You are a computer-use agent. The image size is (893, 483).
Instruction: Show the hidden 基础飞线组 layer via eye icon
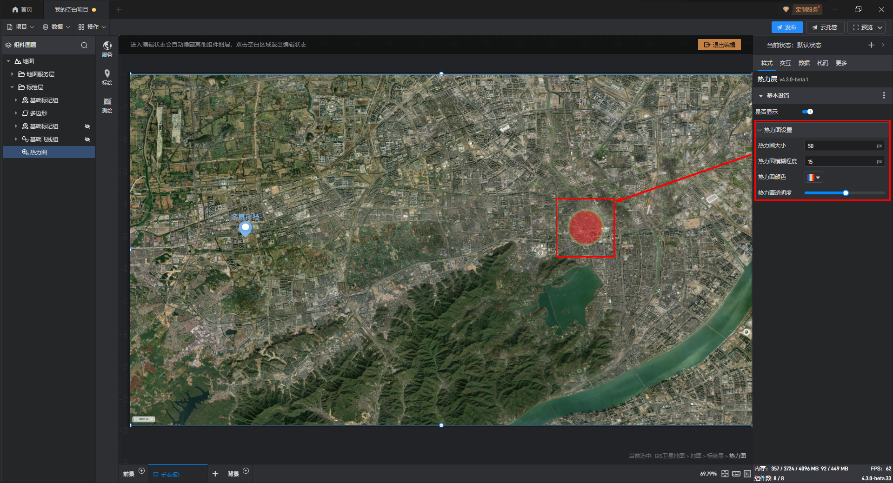tap(87, 139)
